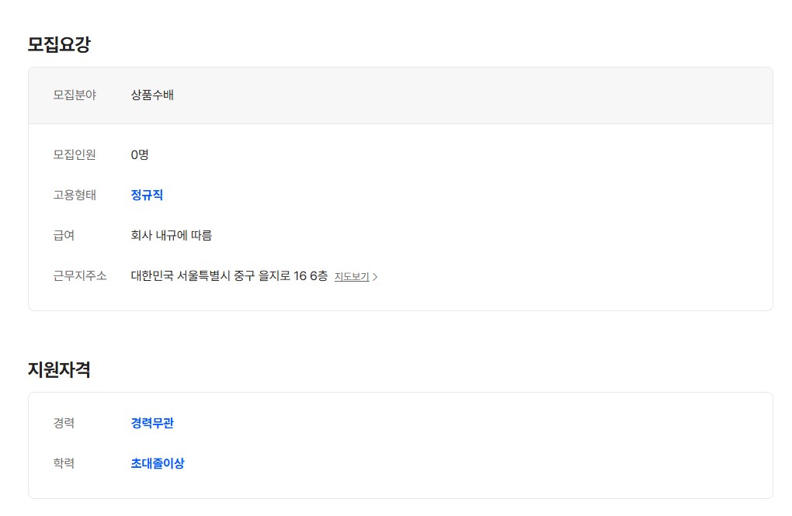
Task: Select the 모집분야 label
Action: (75, 95)
